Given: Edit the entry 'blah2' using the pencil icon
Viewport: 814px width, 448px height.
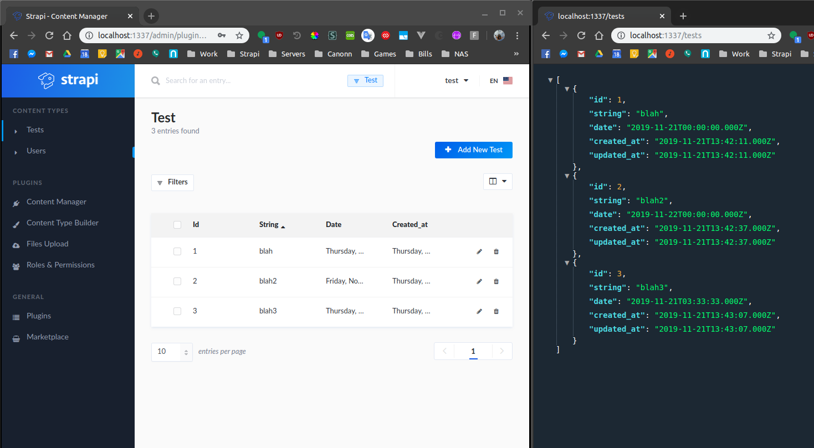Looking at the screenshot, I should click(x=479, y=281).
